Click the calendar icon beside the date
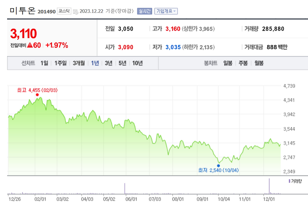Screen dimensions: 308x210 [x=75, y=12]
